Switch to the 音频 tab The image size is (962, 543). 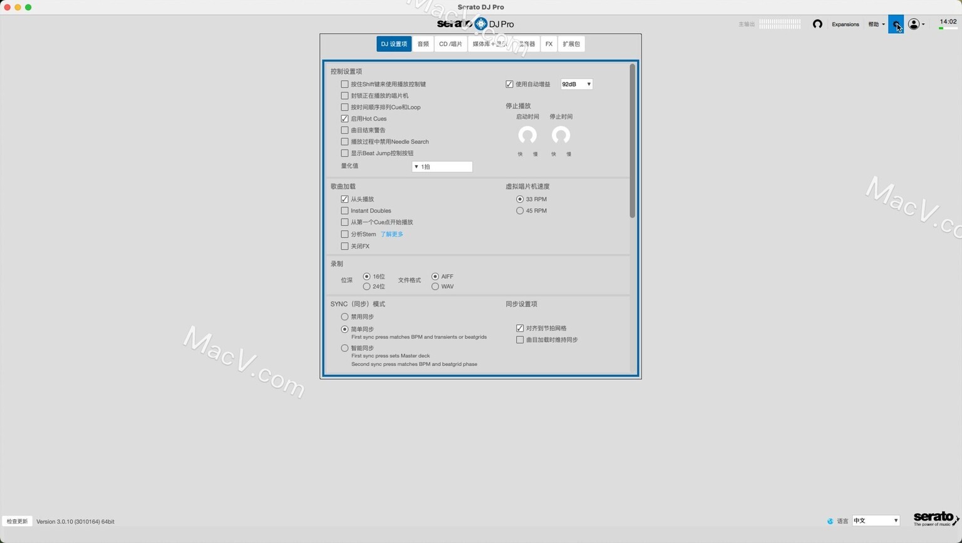(423, 44)
